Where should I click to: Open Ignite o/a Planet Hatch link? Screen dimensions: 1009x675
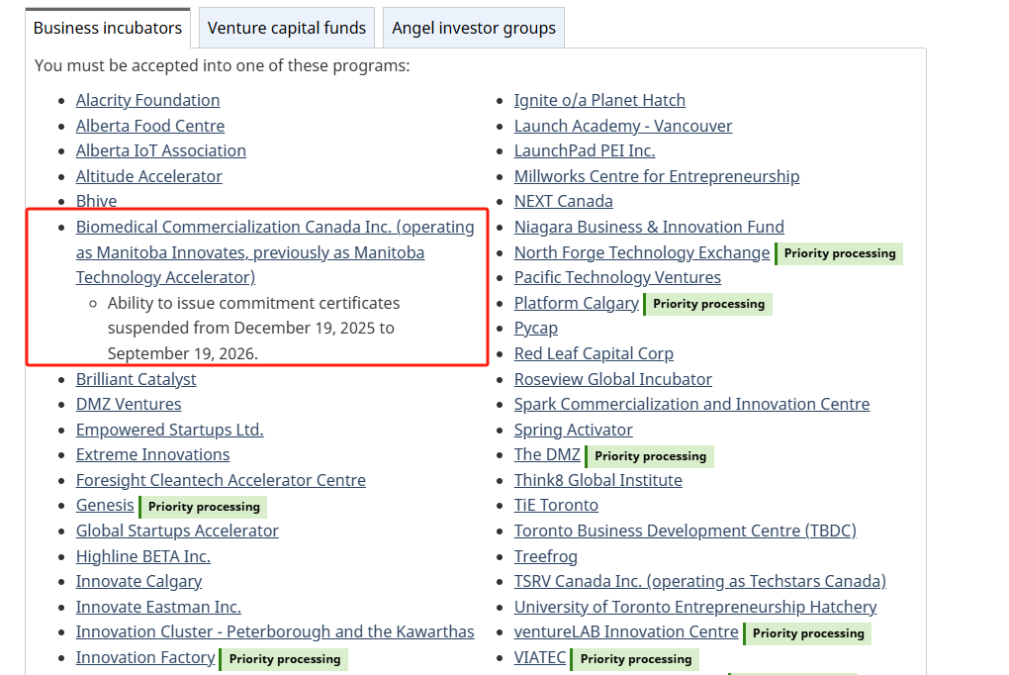point(599,100)
